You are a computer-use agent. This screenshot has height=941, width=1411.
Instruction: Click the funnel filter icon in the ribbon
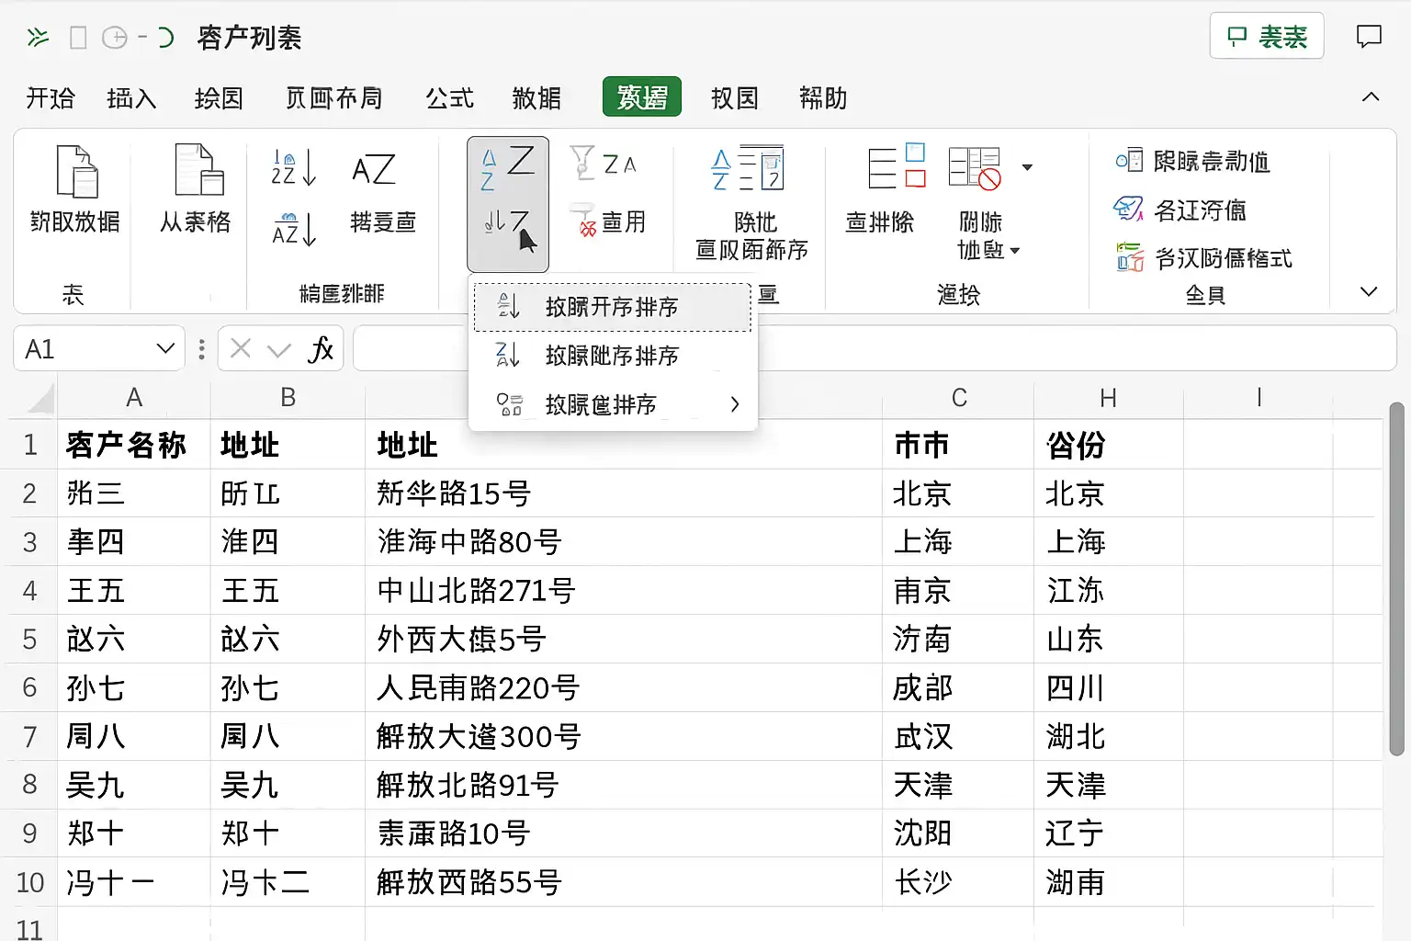(x=582, y=164)
